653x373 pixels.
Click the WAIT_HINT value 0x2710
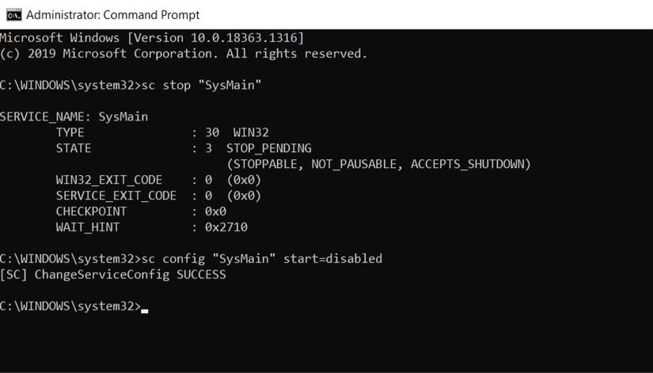pos(226,227)
